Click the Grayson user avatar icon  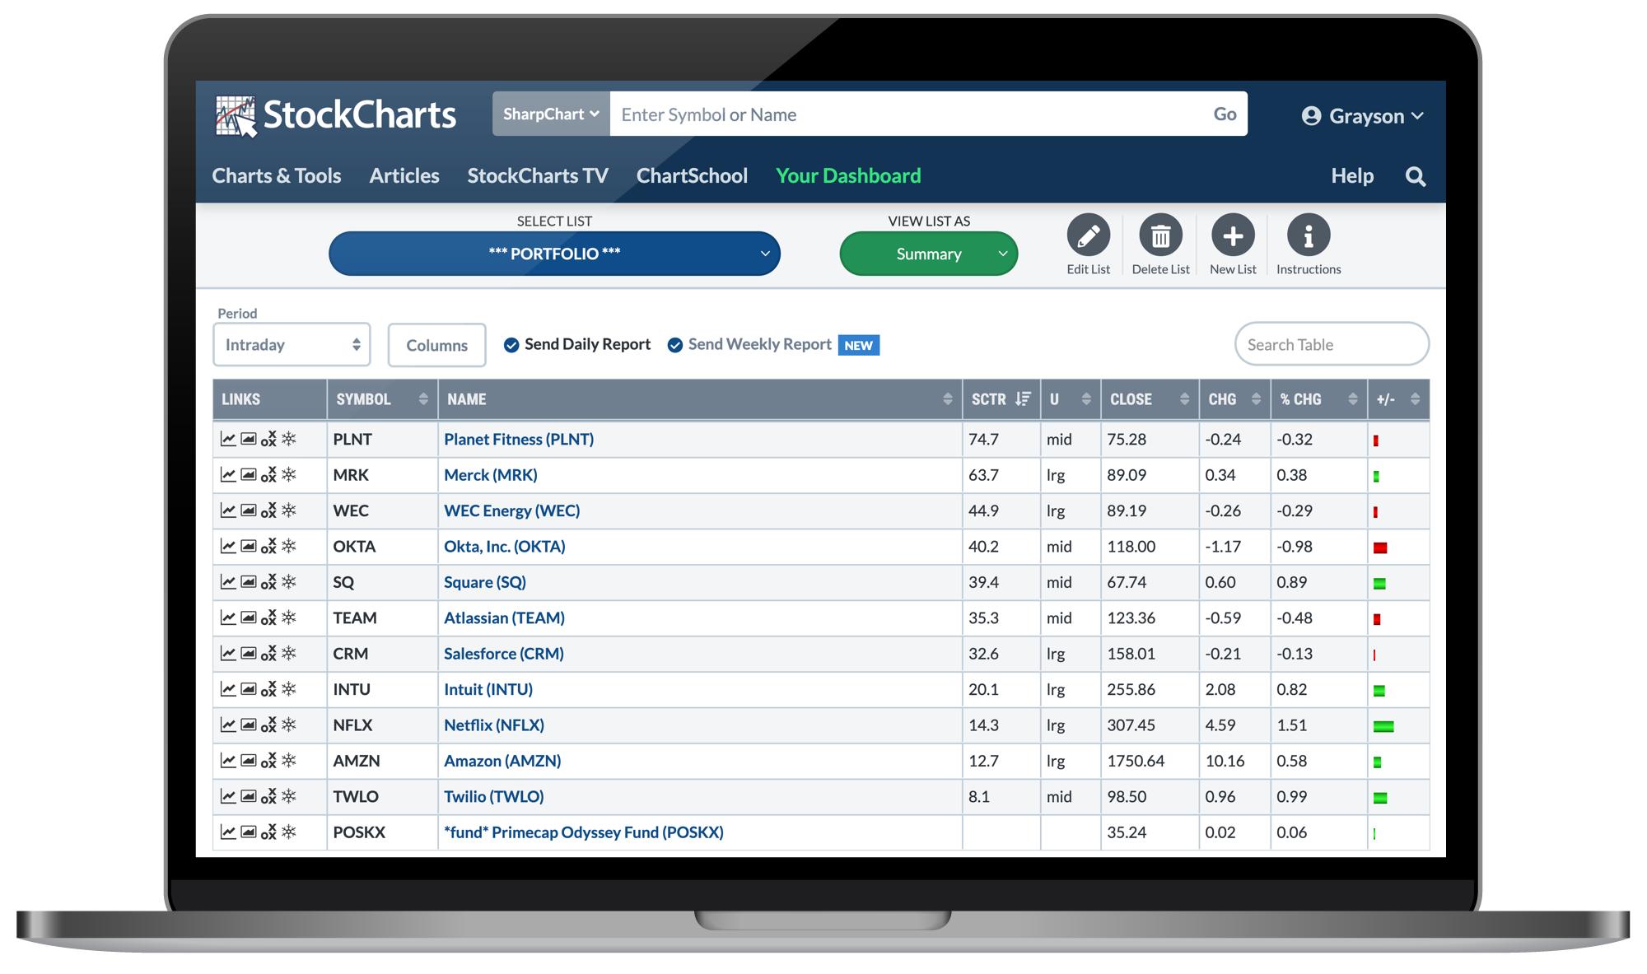pyautogui.click(x=1311, y=116)
